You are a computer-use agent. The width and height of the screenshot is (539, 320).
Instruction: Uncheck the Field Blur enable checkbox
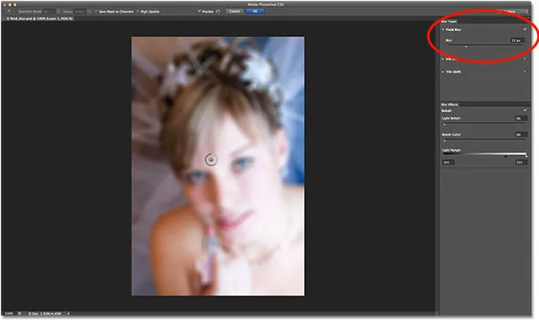pyautogui.click(x=525, y=29)
